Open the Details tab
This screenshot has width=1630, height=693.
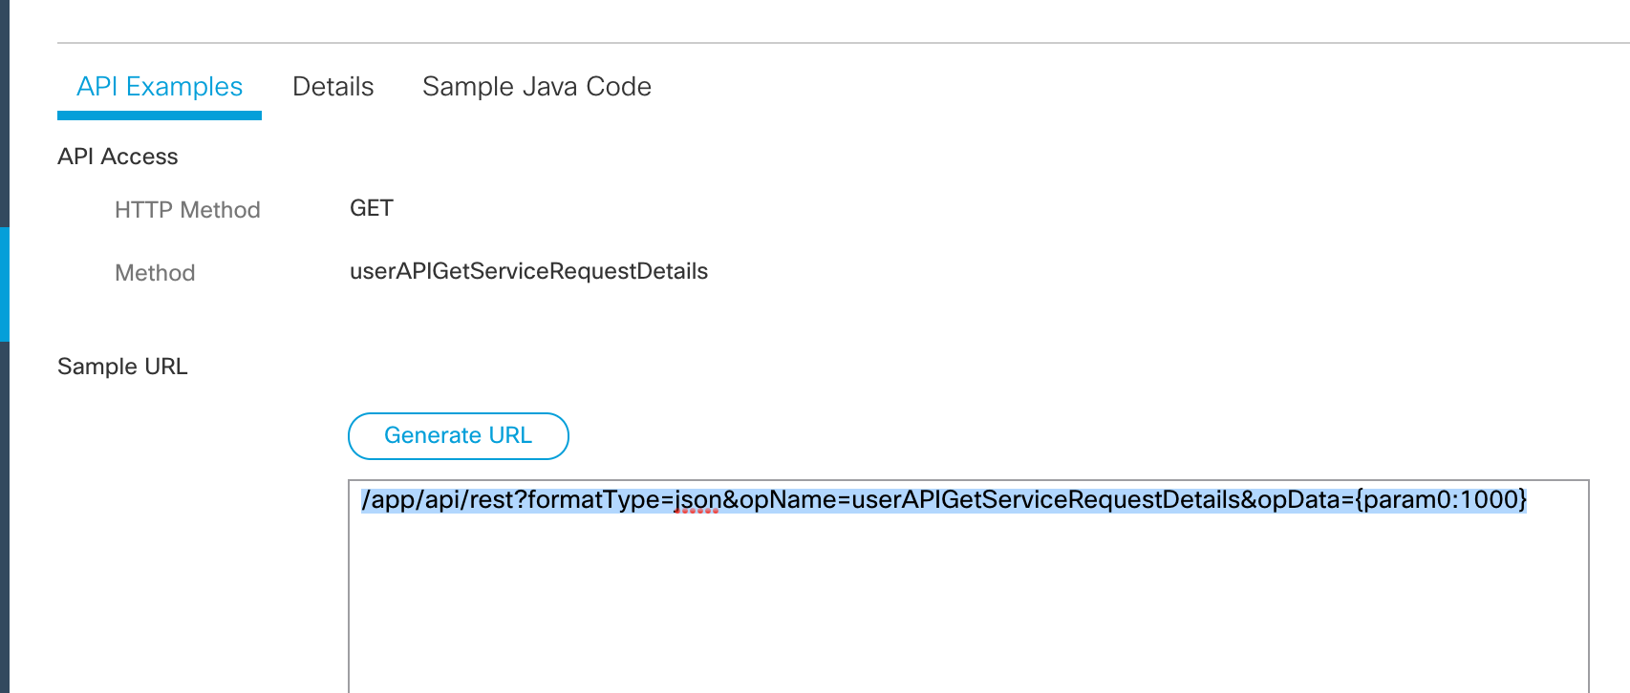coord(332,87)
